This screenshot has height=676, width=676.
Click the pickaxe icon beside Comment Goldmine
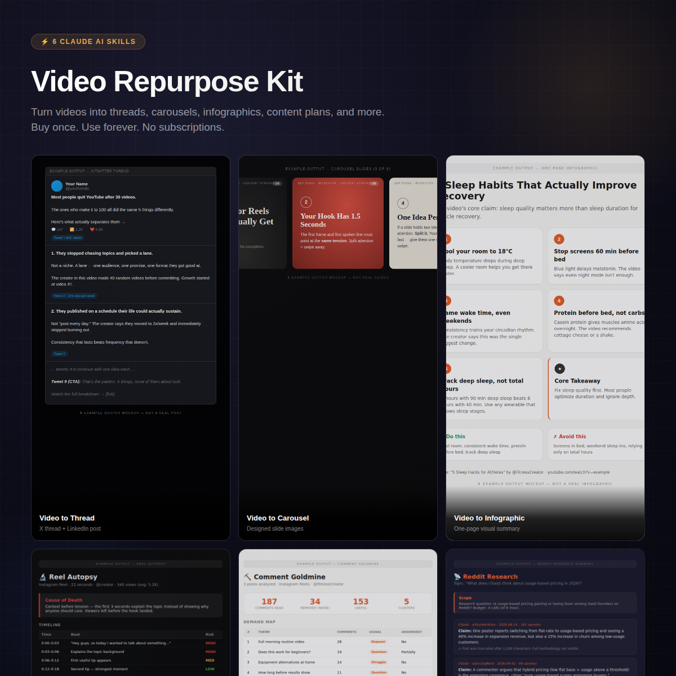point(248,577)
